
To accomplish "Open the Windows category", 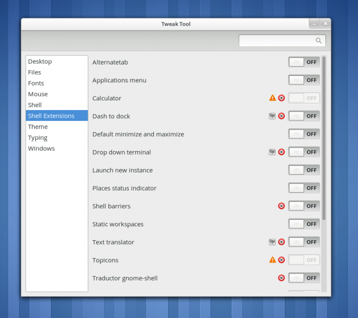I will tap(57, 149).
